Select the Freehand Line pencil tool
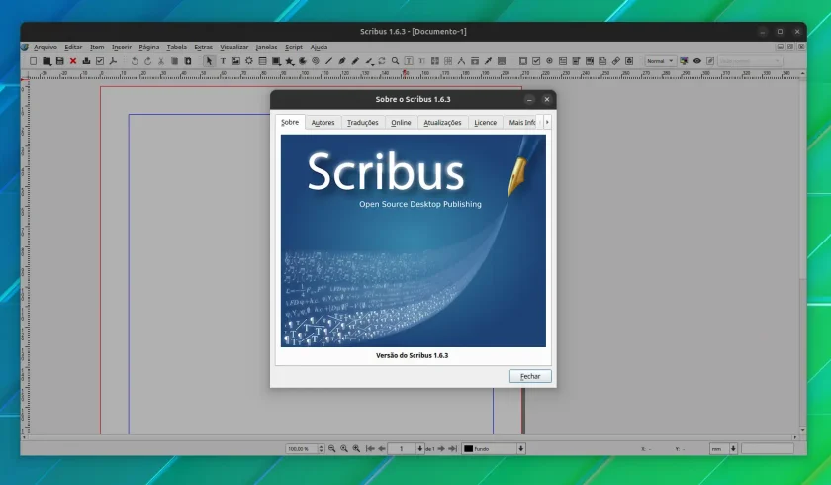This screenshot has width=831, height=485. click(x=355, y=61)
